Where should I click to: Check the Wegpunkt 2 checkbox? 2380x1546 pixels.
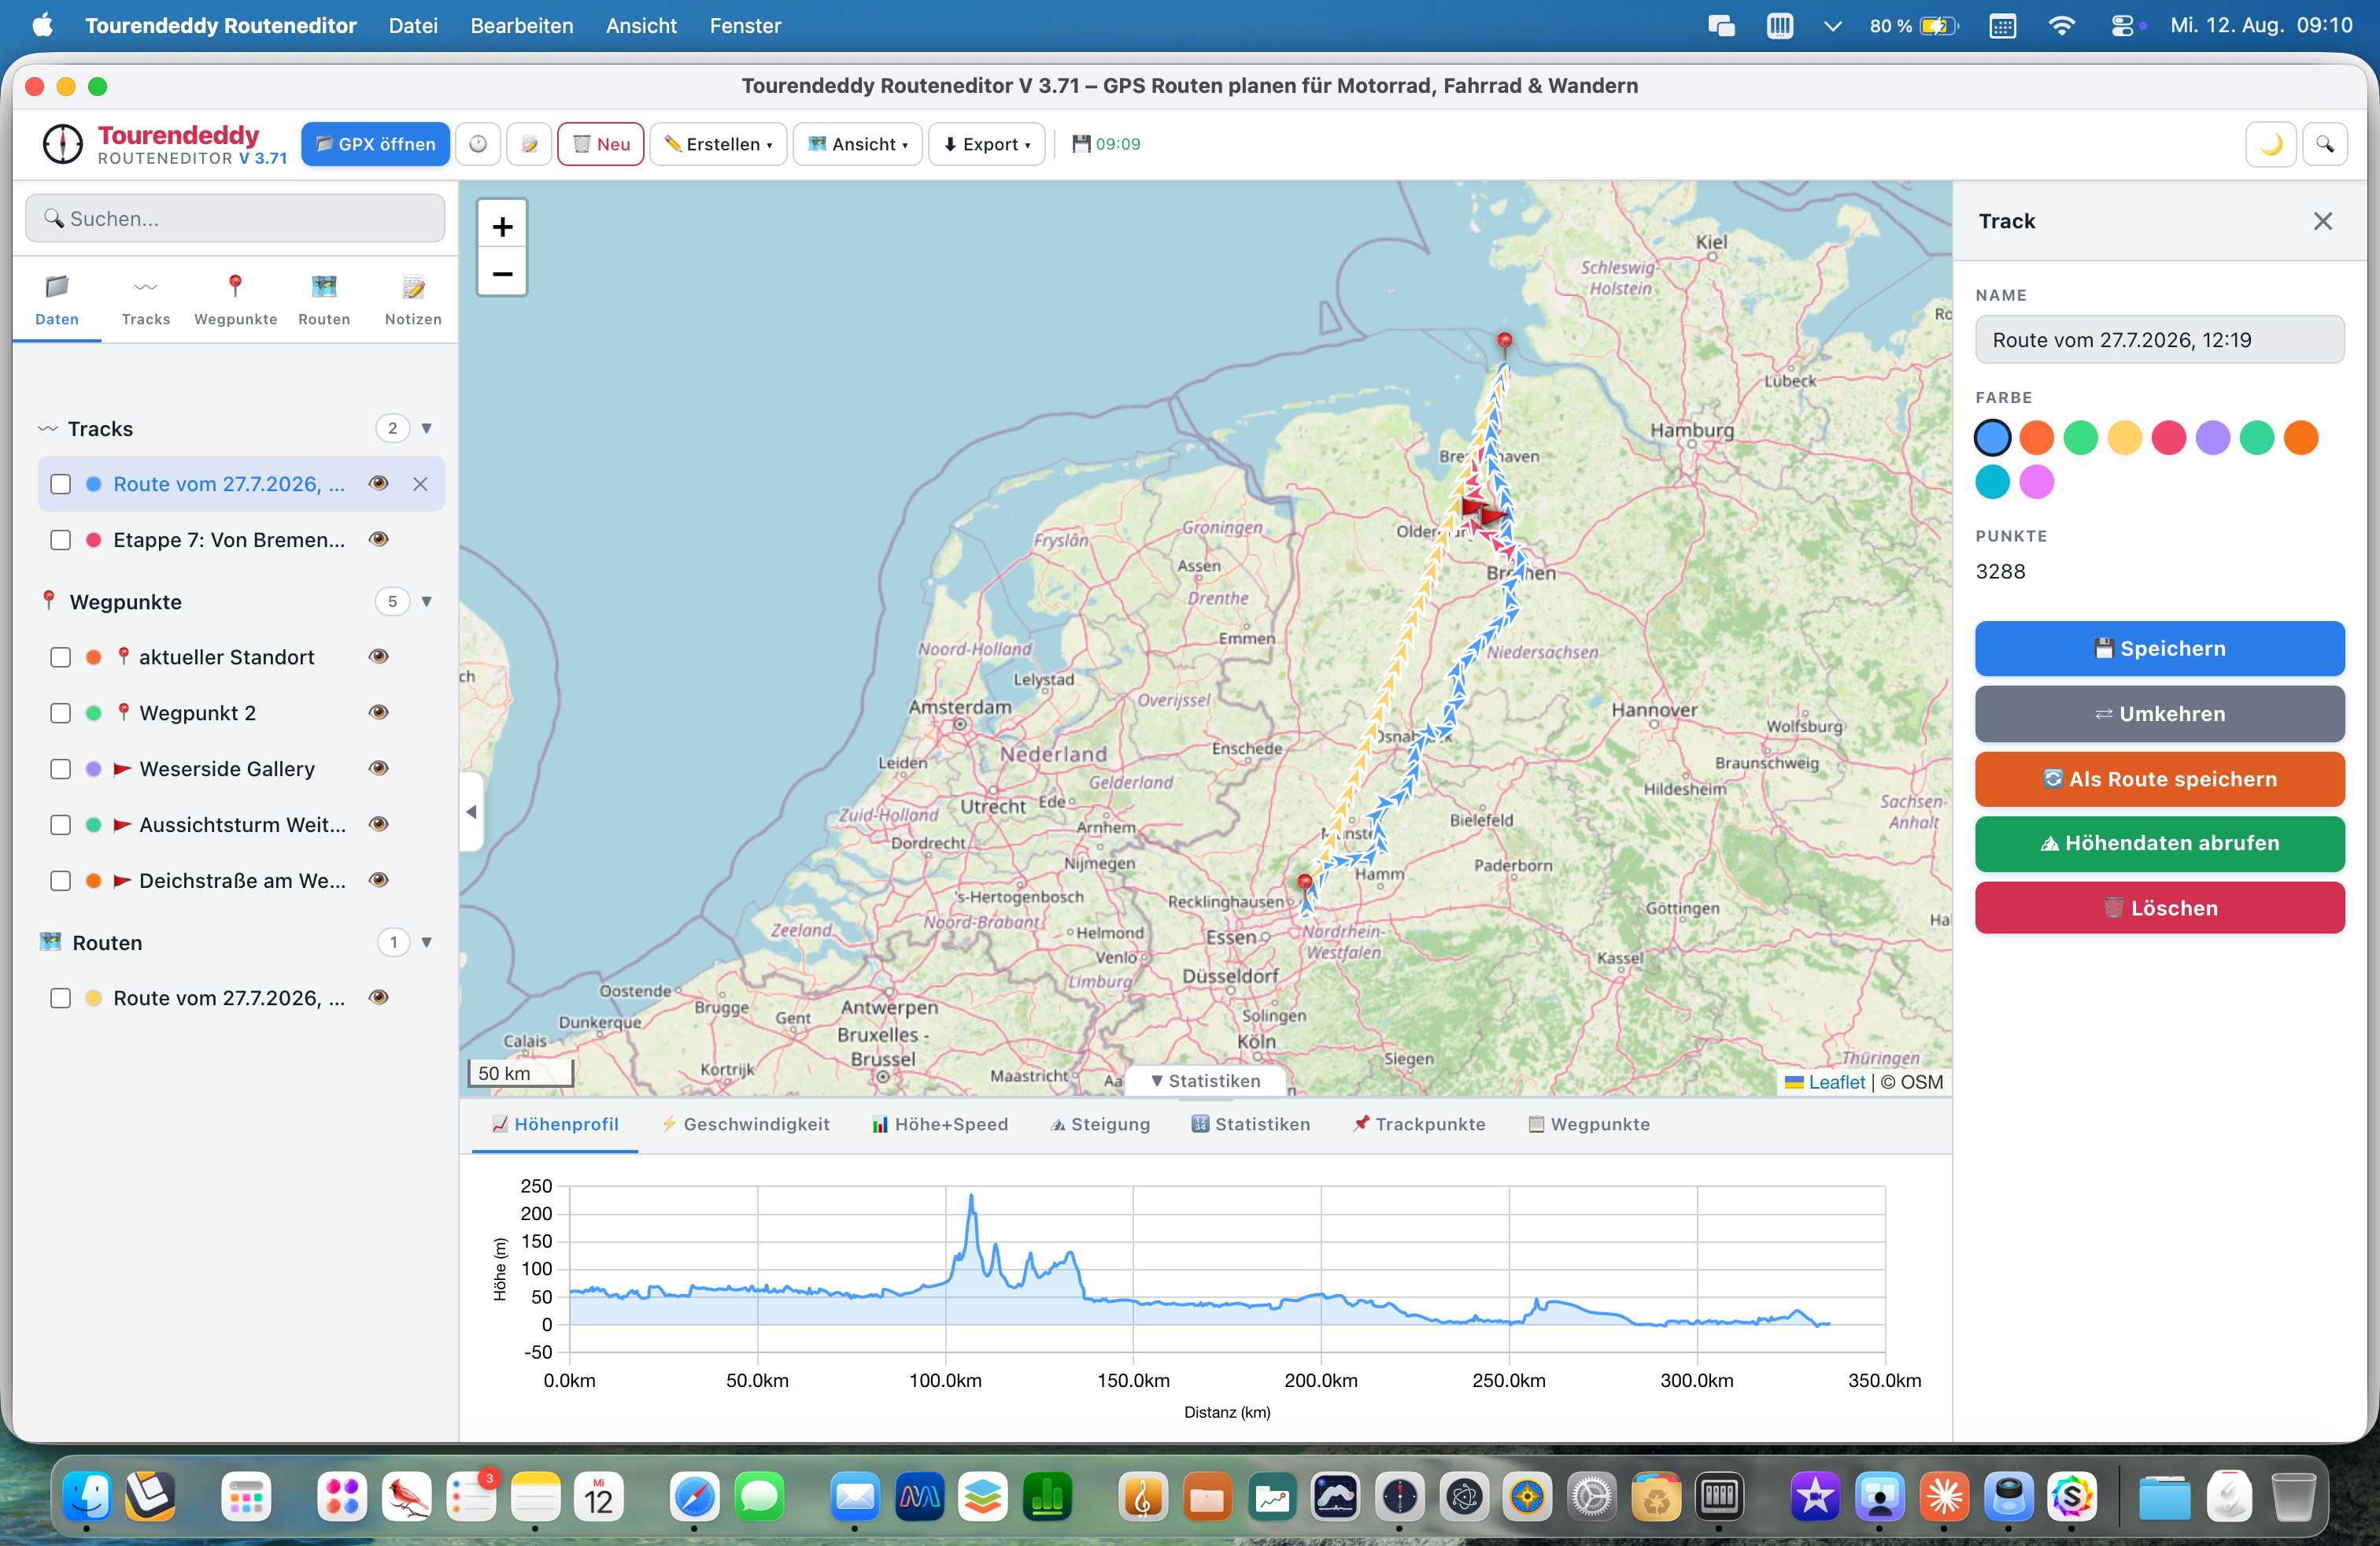point(61,713)
